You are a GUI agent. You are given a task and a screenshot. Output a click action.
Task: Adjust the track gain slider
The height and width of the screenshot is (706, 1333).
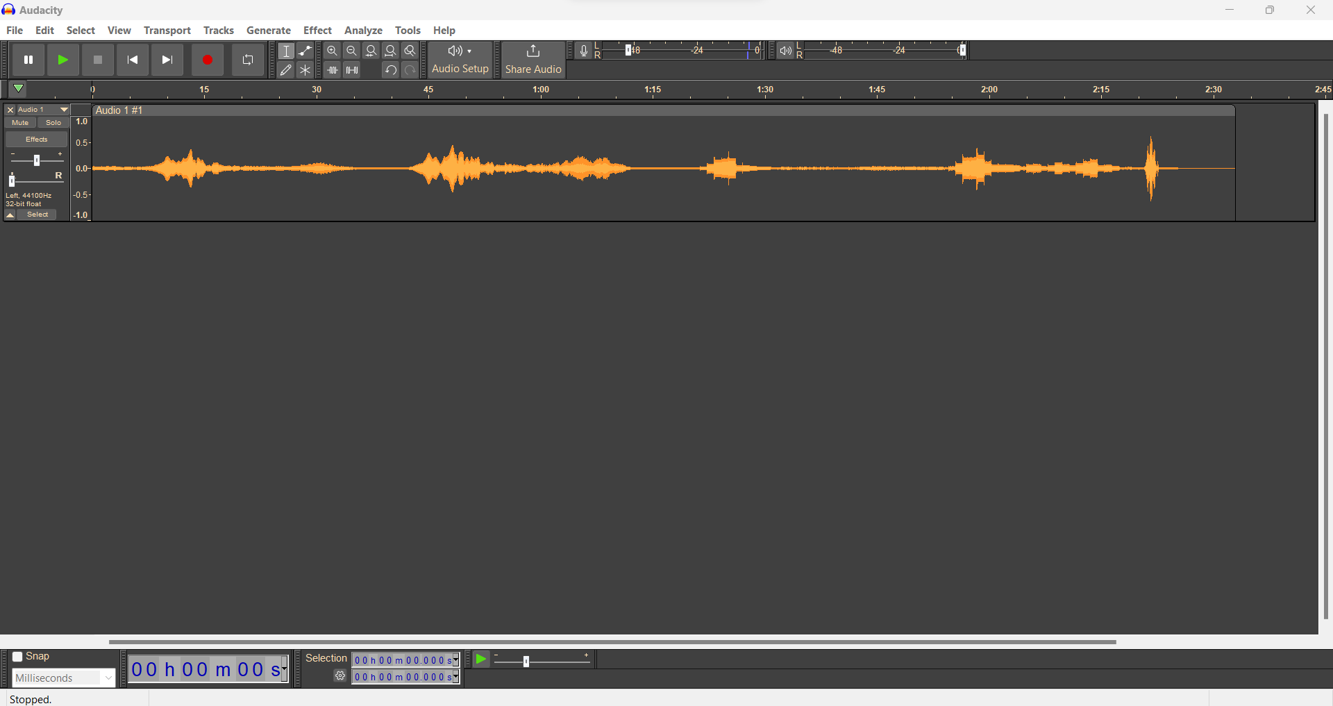(37, 160)
